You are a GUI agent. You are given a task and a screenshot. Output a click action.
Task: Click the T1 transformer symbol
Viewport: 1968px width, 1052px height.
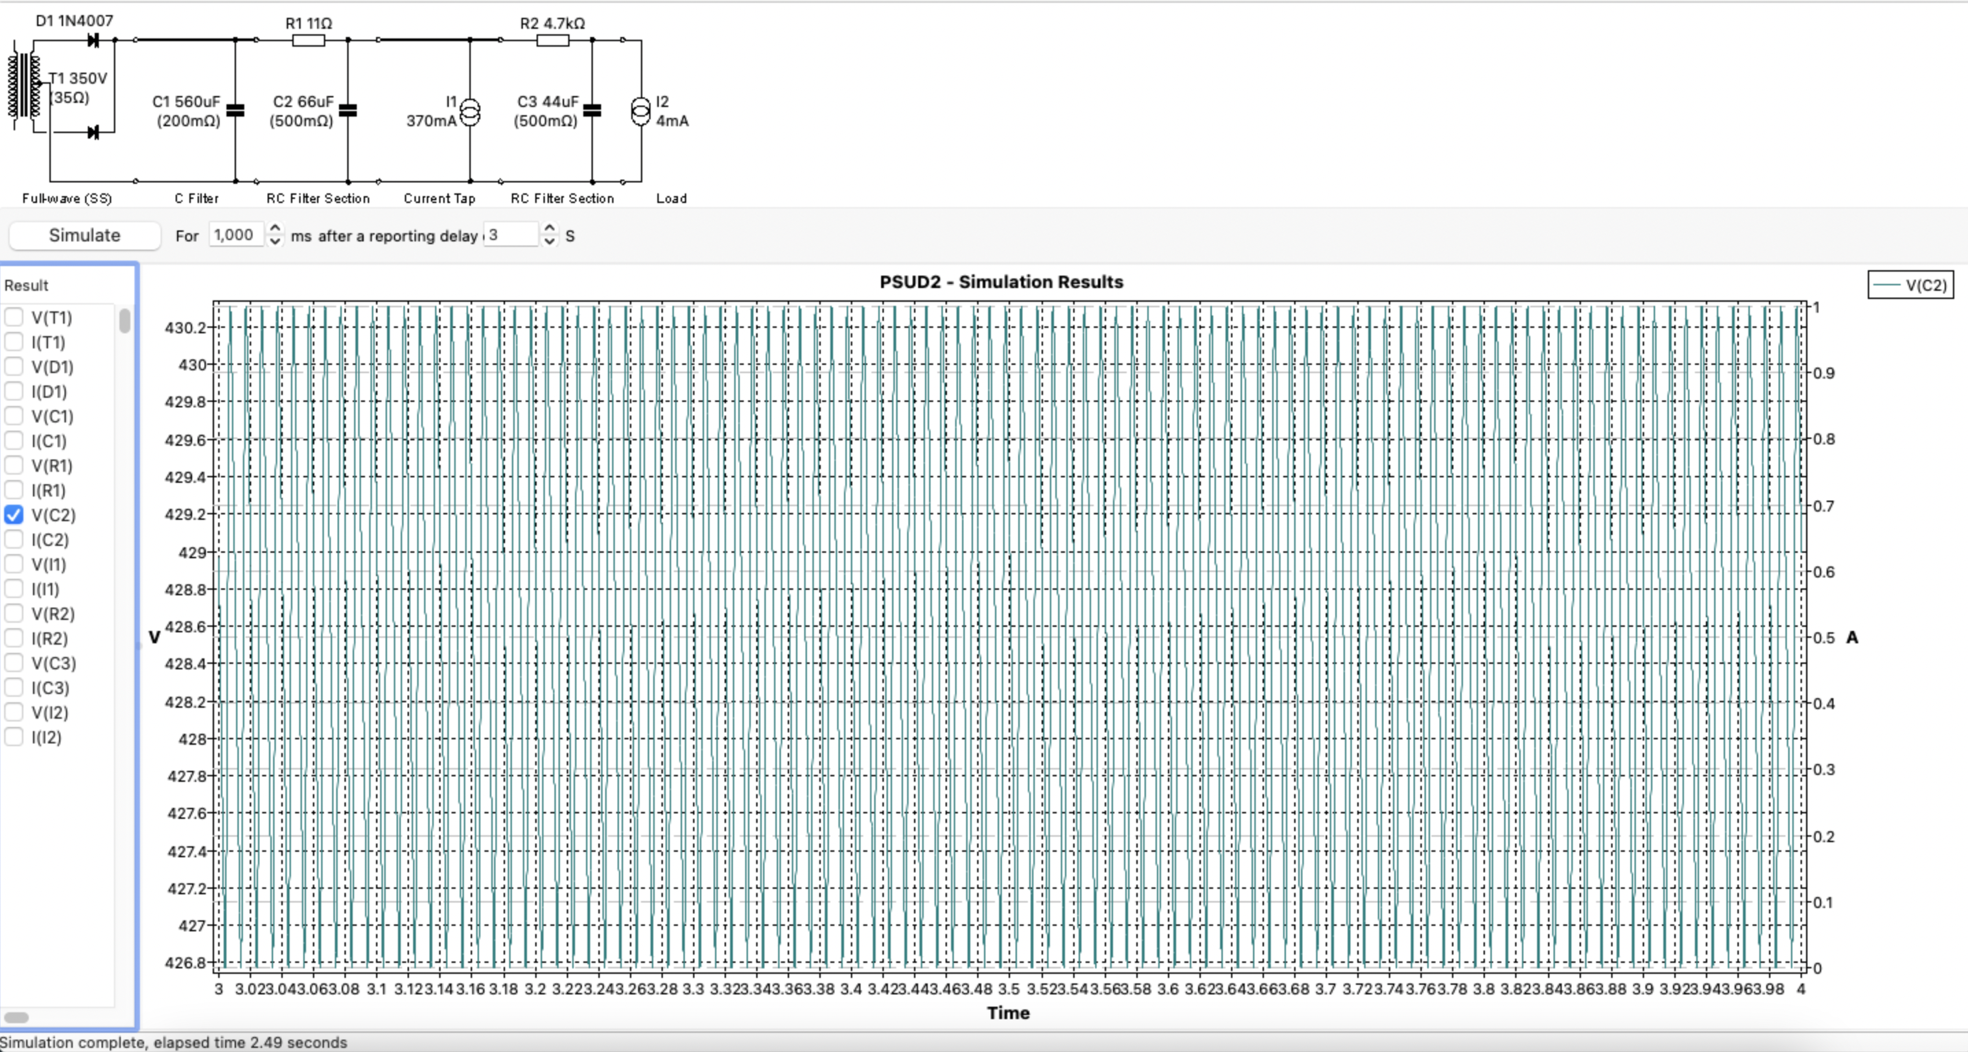click(x=25, y=85)
